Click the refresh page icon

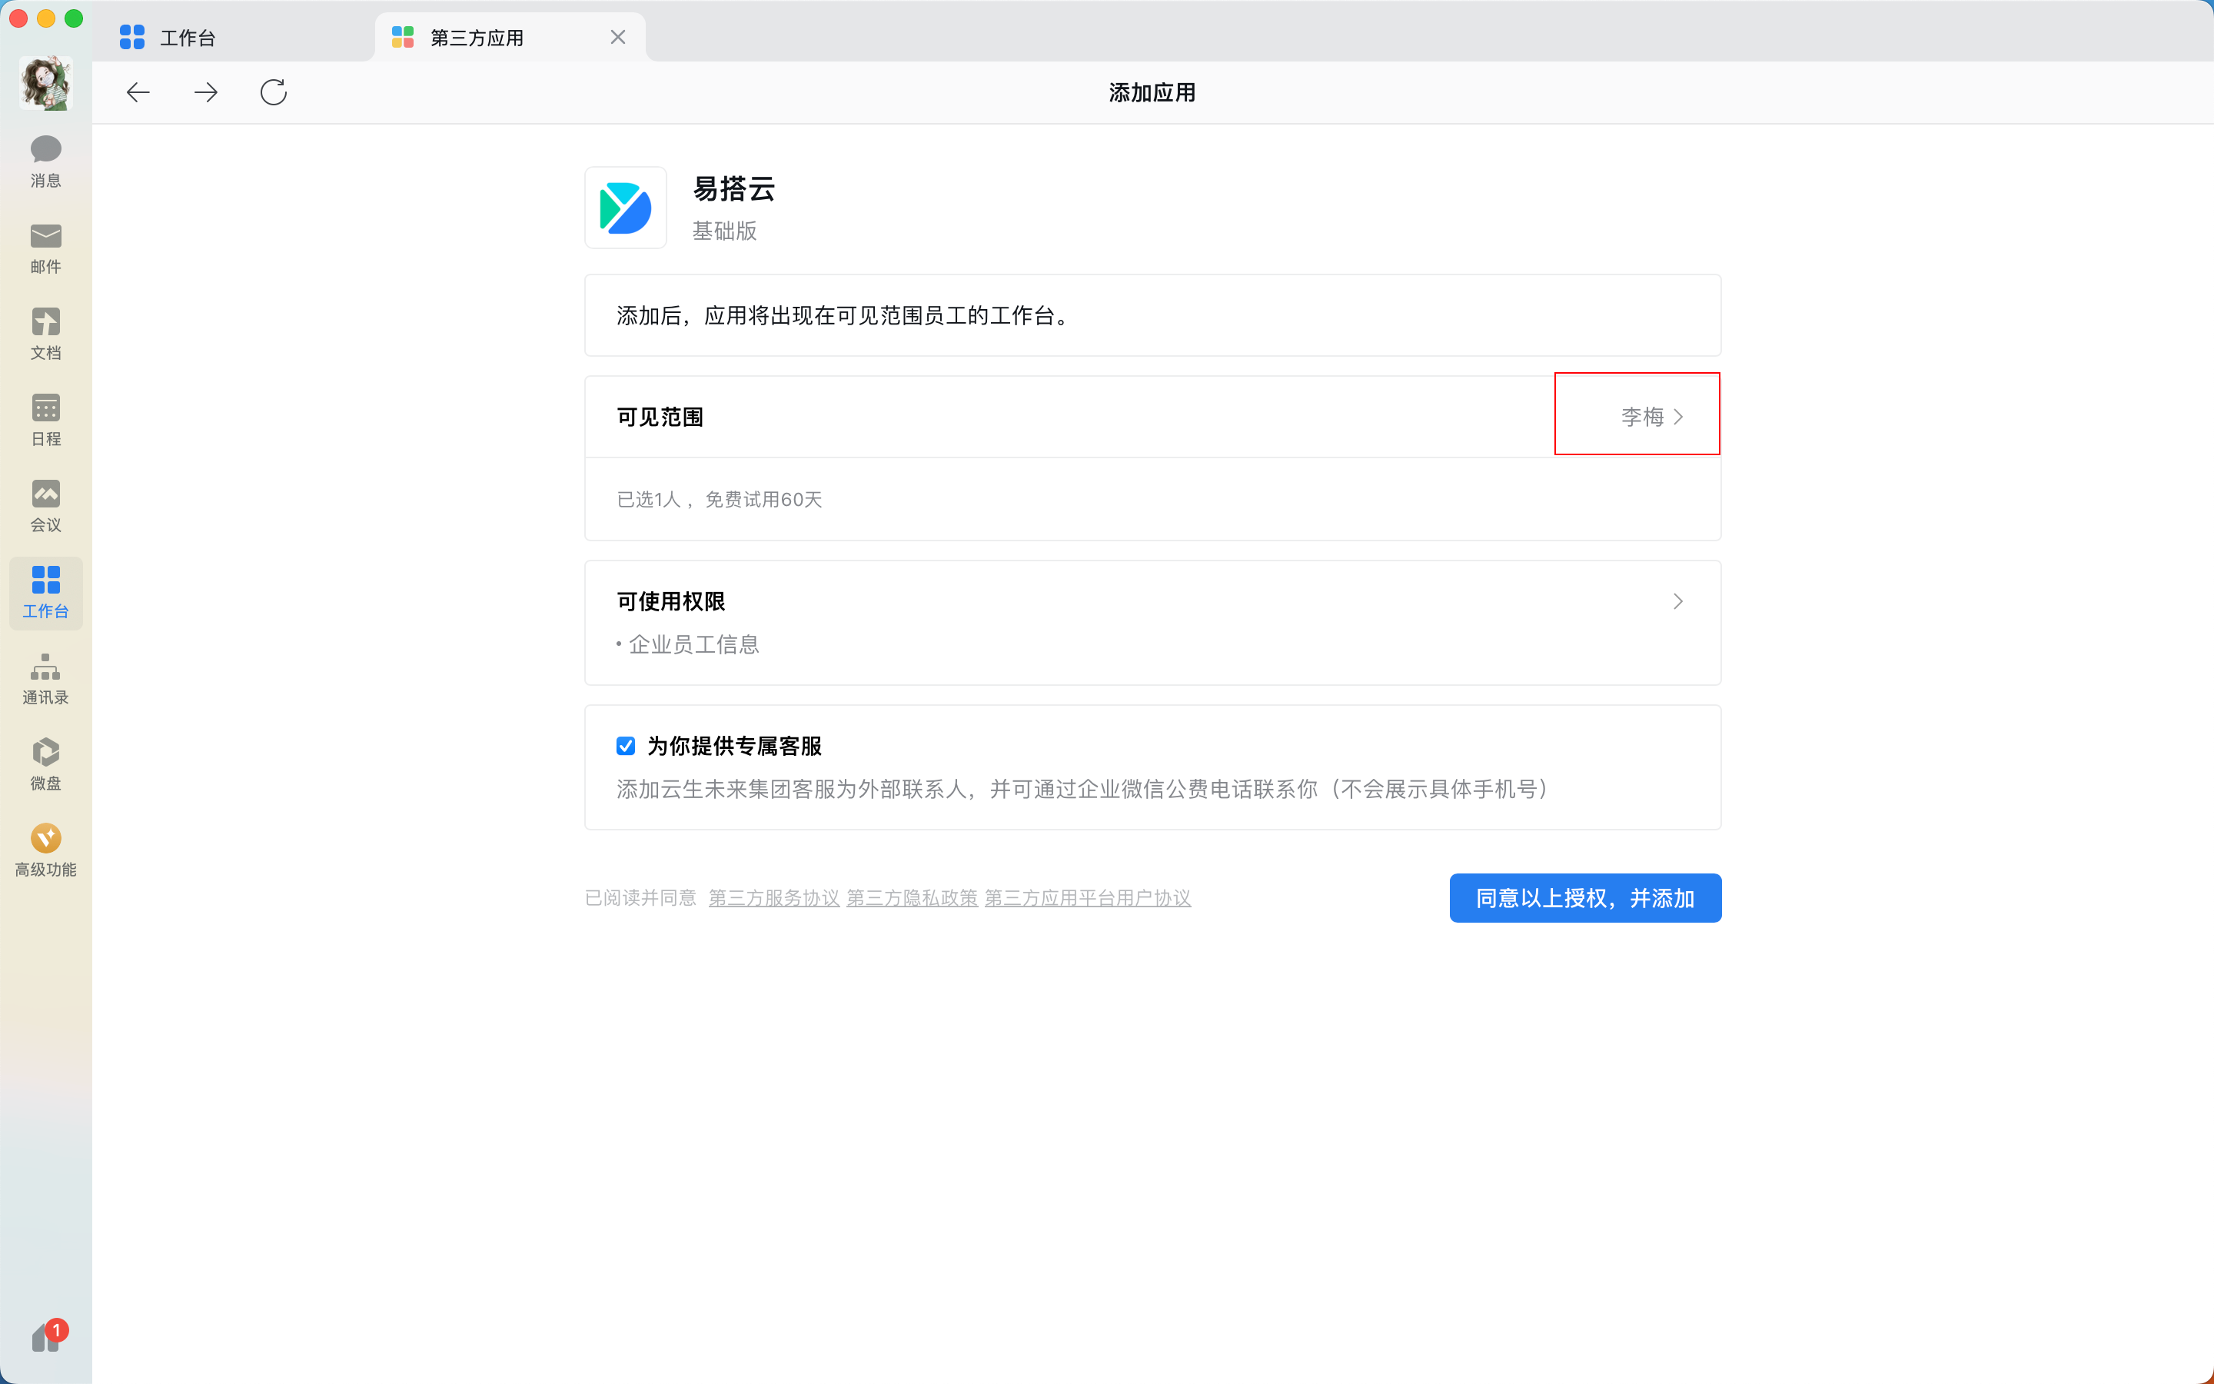coord(274,92)
